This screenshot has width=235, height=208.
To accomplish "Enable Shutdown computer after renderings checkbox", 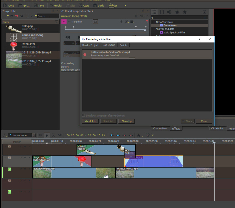I will pos(83,115).
